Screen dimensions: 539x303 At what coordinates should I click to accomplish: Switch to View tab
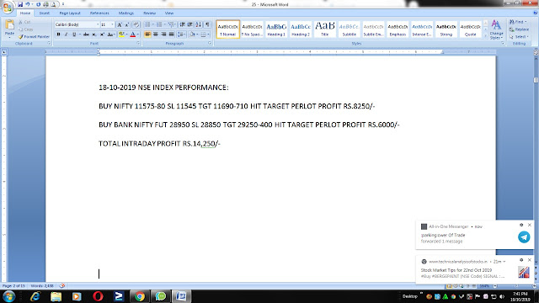[169, 13]
